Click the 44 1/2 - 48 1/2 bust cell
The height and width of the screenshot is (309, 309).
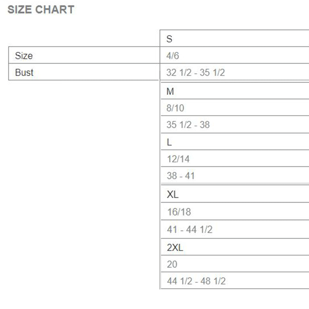[x=196, y=281]
